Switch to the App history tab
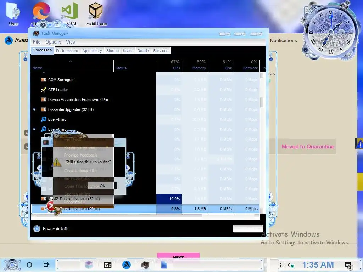Screen dimensions: 363x272 click(x=92, y=51)
